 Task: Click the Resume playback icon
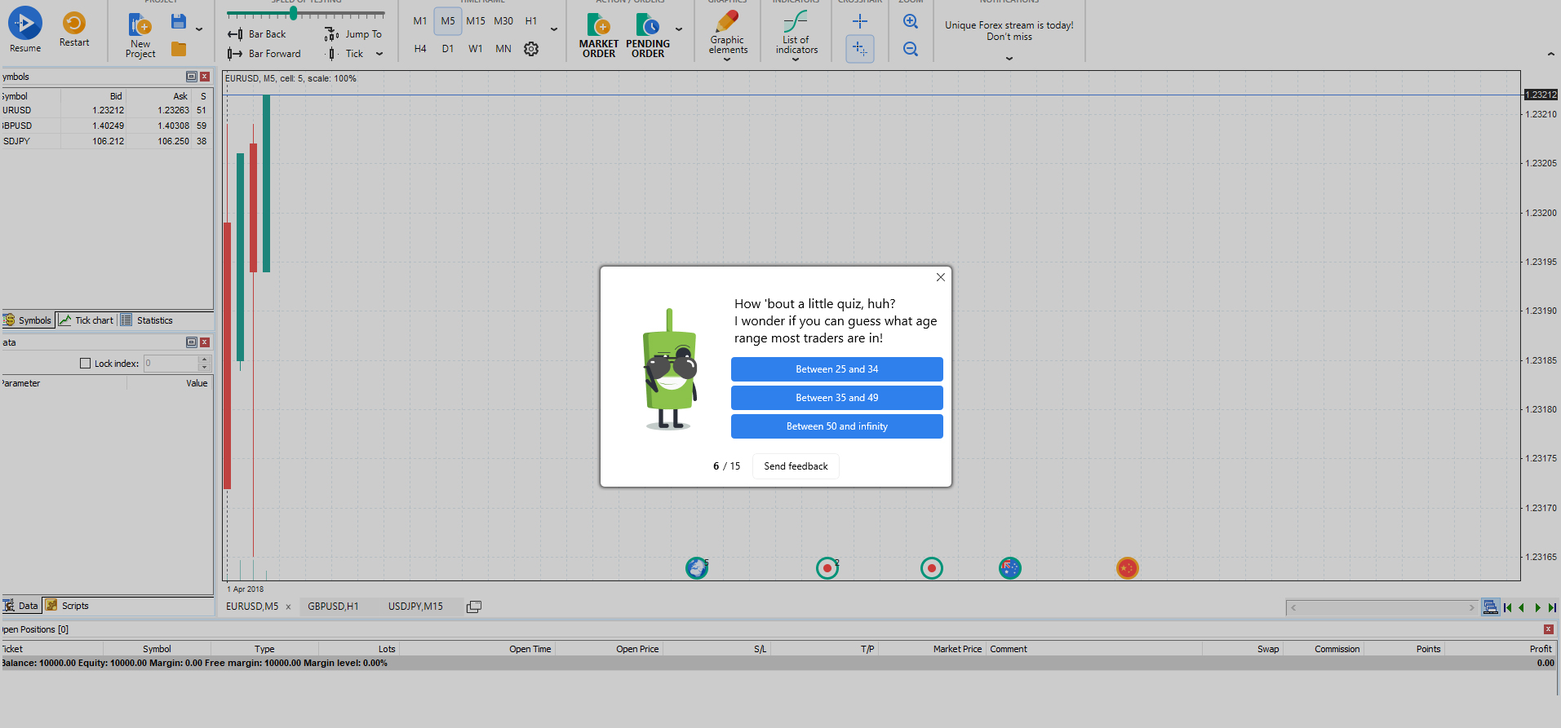coord(25,24)
